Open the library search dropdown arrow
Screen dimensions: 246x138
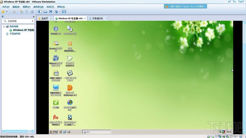33,21
